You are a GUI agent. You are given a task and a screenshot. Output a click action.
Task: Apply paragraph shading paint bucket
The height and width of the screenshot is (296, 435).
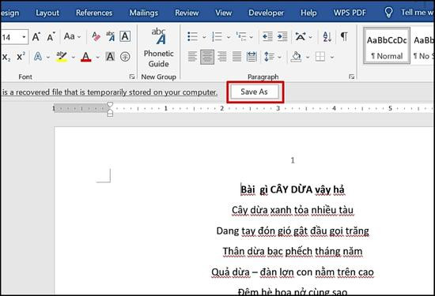tap(296, 57)
